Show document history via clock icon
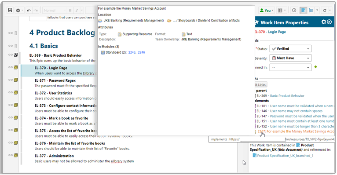The image size is (337, 175). 294,10
